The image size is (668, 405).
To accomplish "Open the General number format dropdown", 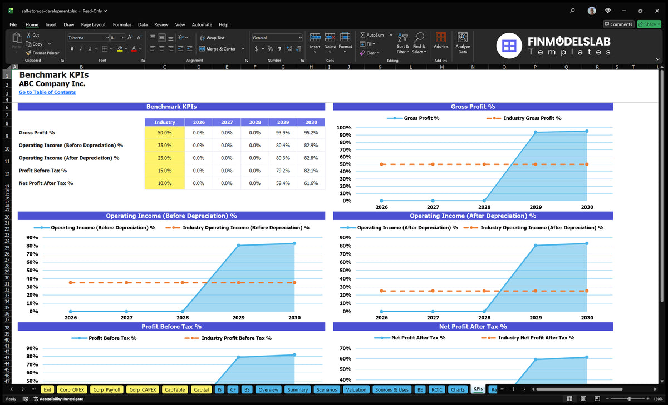I will coord(300,38).
